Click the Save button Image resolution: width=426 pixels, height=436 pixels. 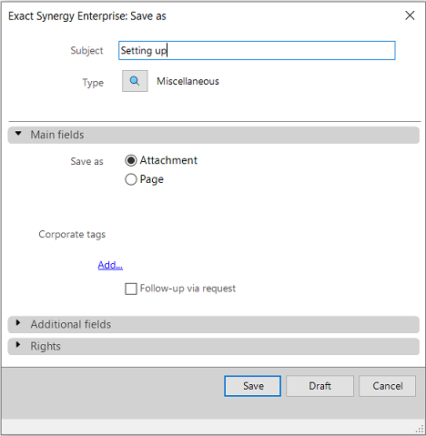pyautogui.click(x=253, y=386)
